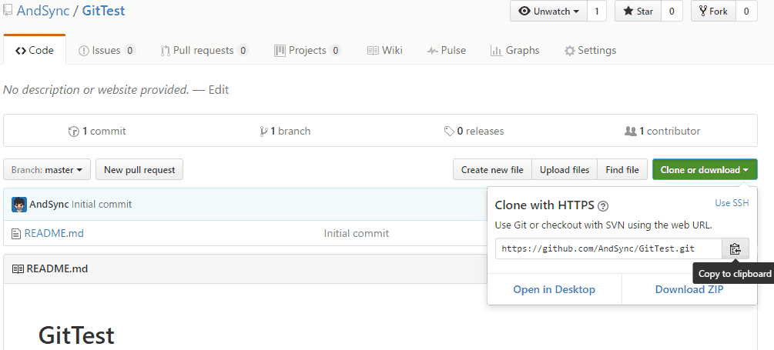The width and height of the screenshot is (774, 350).
Task: Click the Fork button
Action: [x=713, y=12]
